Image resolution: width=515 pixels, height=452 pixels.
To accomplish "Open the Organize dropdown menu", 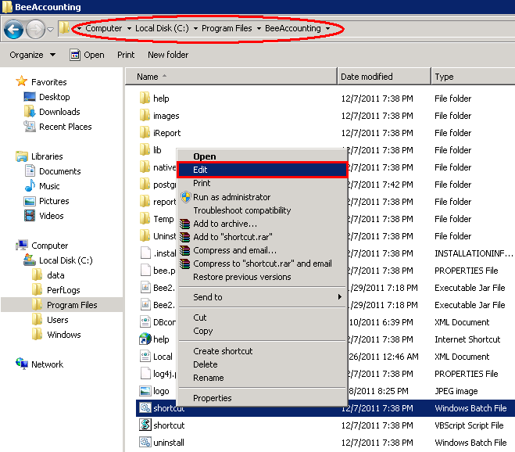I will click(32, 55).
